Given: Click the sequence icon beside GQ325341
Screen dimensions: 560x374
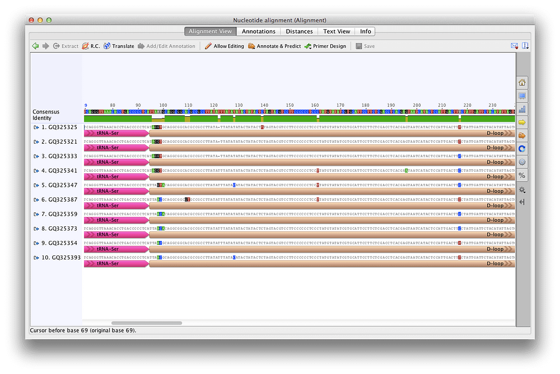Looking at the screenshot, I should (x=36, y=171).
